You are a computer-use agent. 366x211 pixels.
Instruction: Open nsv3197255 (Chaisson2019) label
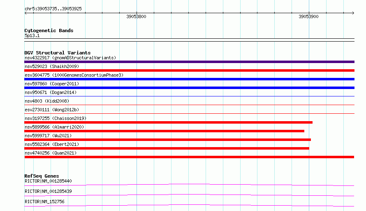(56, 118)
